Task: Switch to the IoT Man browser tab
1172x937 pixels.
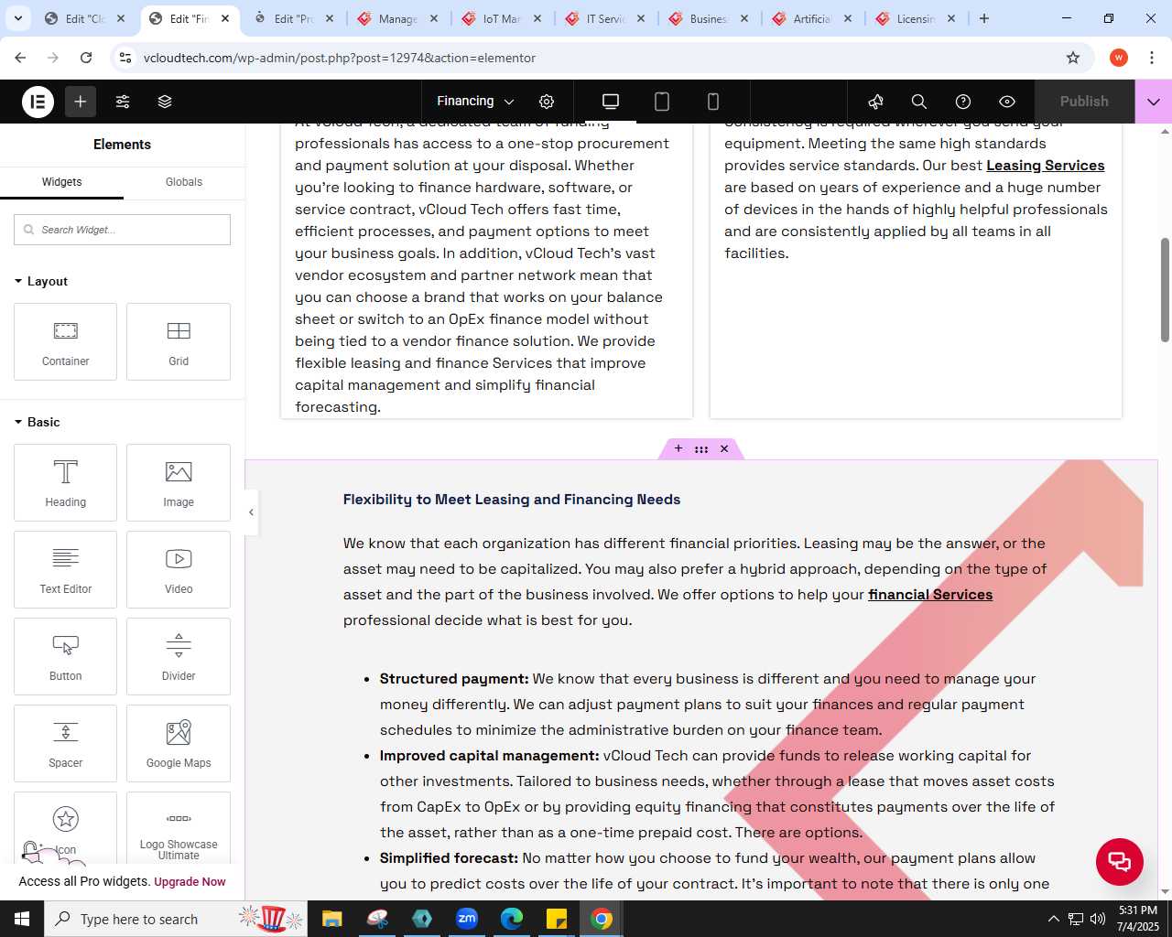Action: (x=502, y=18)
